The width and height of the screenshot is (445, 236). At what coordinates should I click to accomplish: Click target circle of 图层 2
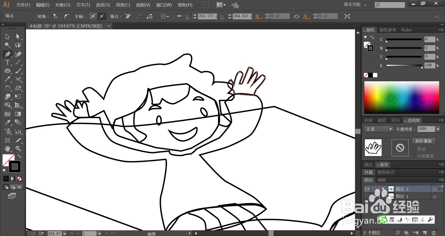(x=434, y=189)
